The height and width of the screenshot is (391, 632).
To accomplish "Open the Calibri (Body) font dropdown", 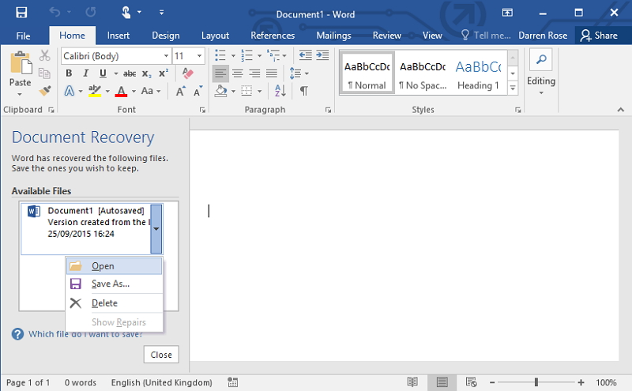I will (x=166, y=56).
